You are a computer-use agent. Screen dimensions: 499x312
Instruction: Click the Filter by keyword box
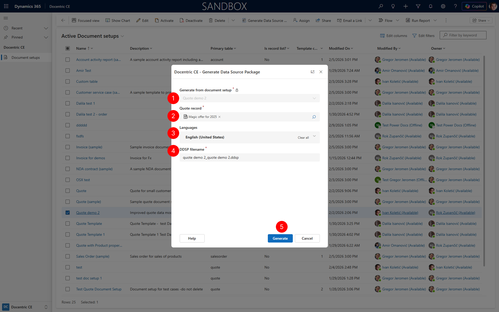pos(463,35)
